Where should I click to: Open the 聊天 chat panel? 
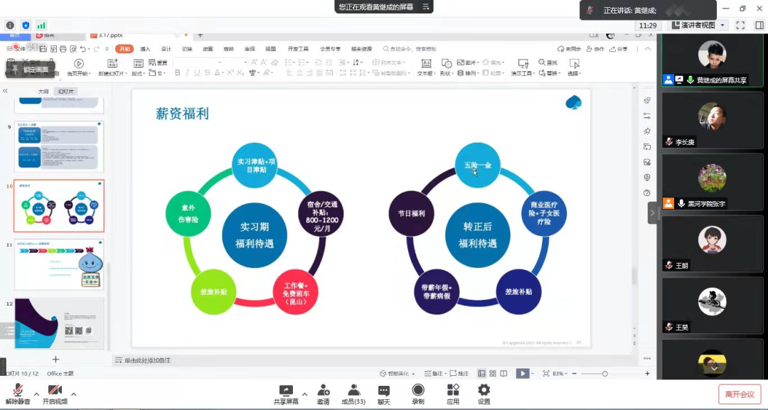[384, 392]
